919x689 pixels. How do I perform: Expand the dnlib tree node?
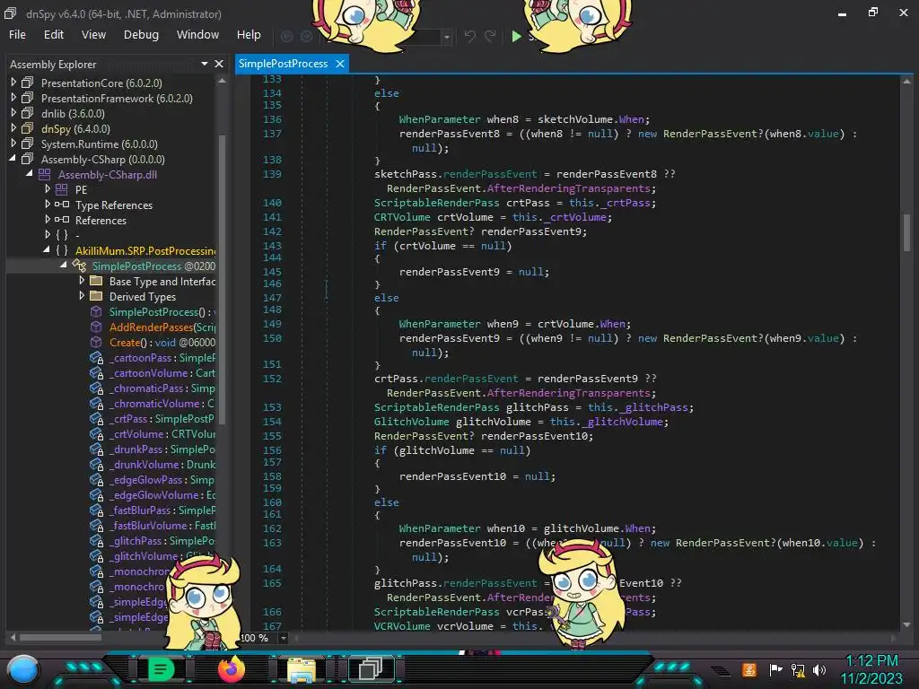click(x=13, y=113)
